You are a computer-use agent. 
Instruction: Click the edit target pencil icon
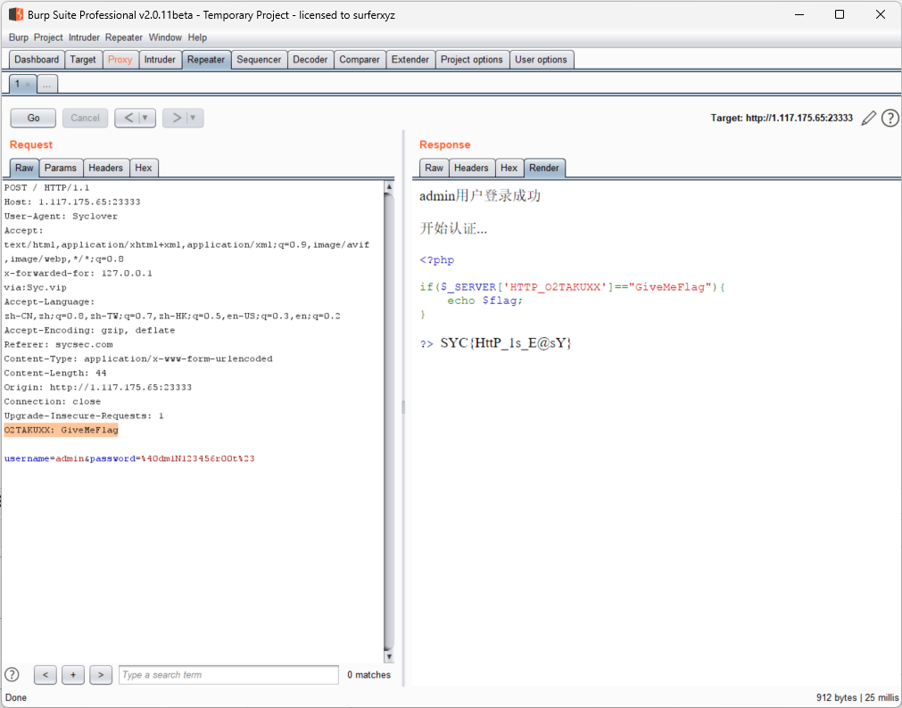868,119
